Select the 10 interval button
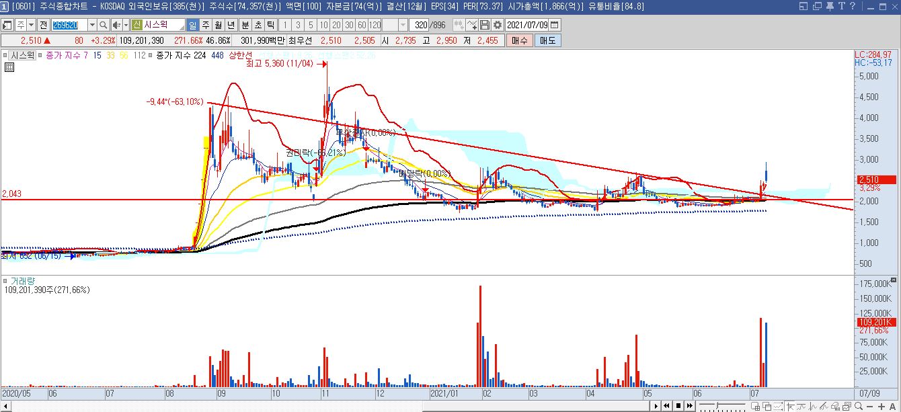 [323, 25]
